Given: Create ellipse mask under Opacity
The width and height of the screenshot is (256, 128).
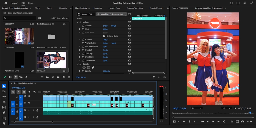Looking at the screenshot, I should [x=84, y=68].
